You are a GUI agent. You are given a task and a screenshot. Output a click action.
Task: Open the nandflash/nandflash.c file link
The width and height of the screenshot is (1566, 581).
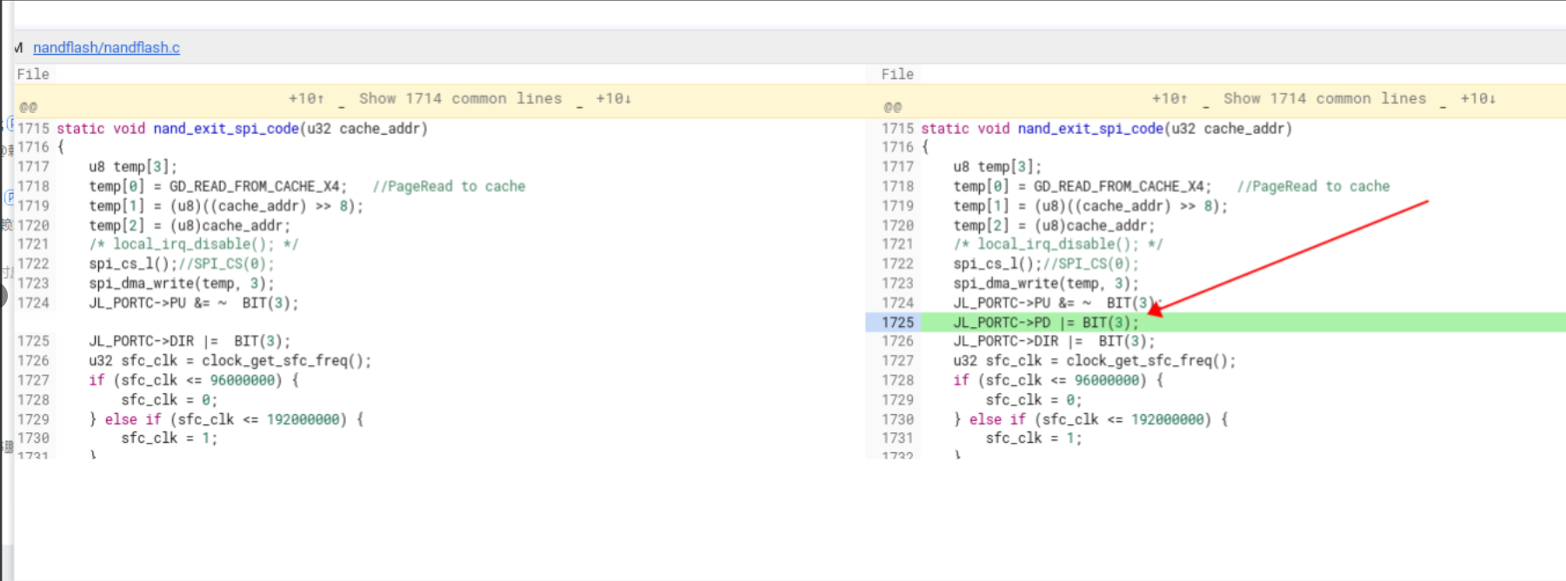106,48
